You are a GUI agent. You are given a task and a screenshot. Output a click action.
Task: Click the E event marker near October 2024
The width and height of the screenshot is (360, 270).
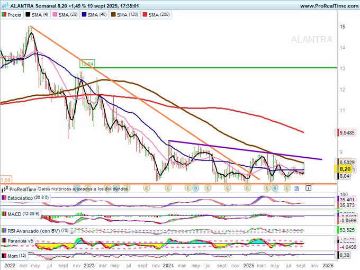pyautogui.click(x=228, y=188)
